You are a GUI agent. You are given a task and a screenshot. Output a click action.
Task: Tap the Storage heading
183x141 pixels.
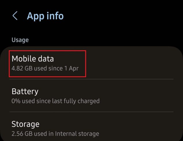(25, 124)
